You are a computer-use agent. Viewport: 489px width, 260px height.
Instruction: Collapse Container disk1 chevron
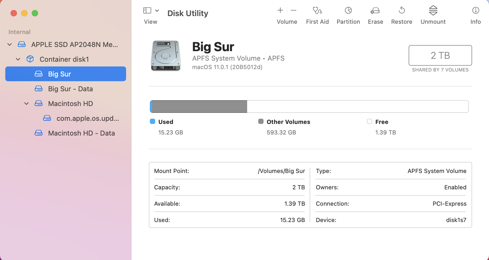(18, 59)
